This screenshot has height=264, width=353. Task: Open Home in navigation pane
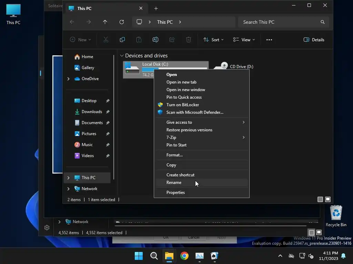[87, 57]
